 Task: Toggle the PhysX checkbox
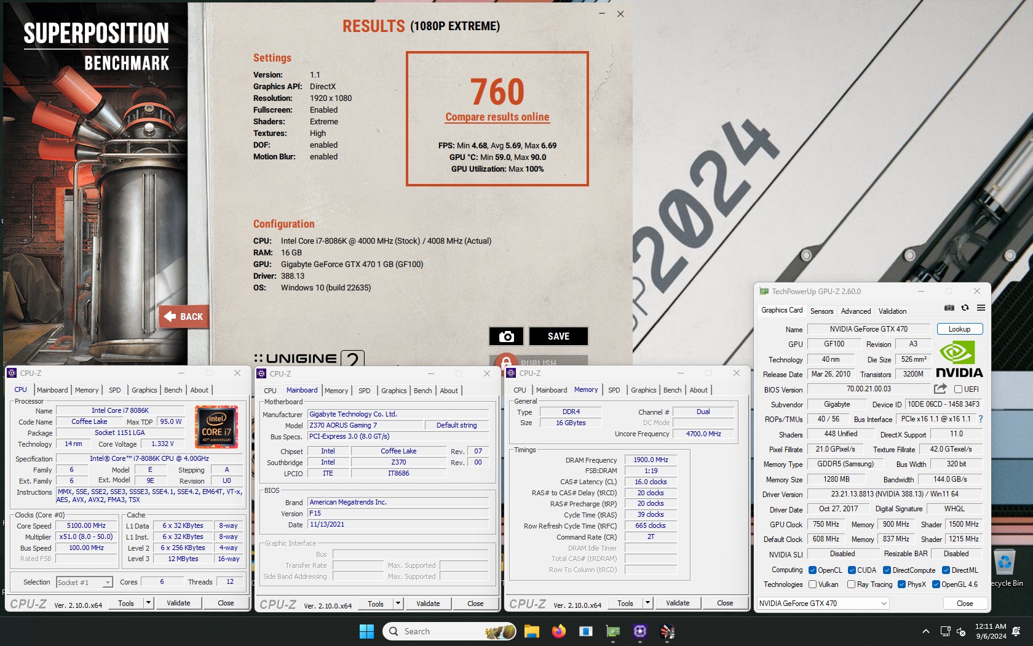pos(901,584)
